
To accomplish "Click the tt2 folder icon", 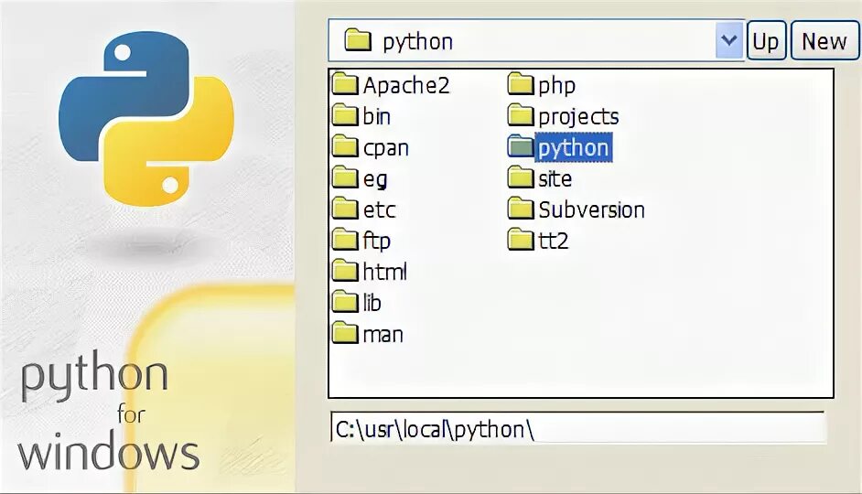I will 520,240.
